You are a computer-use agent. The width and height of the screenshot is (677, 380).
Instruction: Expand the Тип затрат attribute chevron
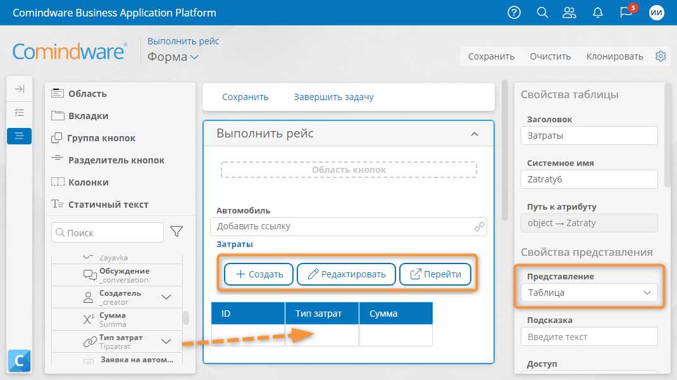(166, 341)
